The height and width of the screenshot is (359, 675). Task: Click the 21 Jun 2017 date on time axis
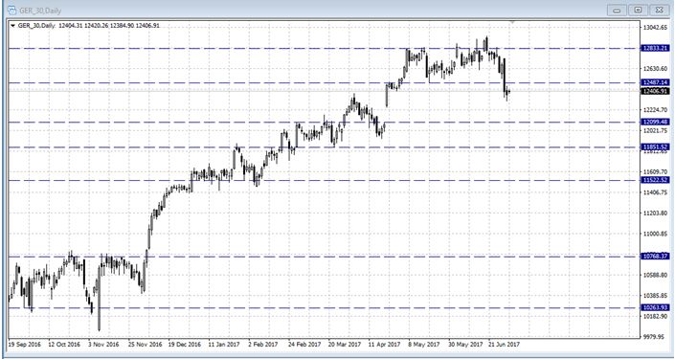pyautogui.click(x=505, y=345)
